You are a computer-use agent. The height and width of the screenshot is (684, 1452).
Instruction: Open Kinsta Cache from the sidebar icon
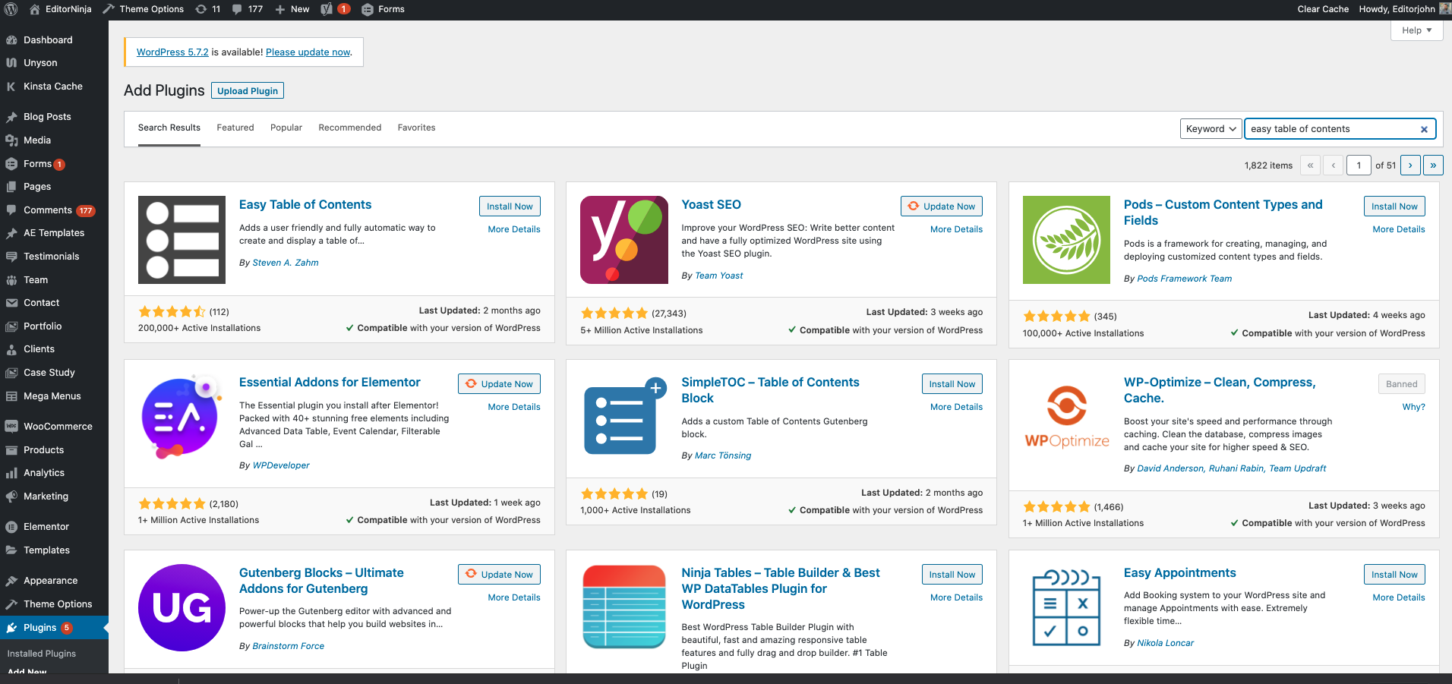11,86
